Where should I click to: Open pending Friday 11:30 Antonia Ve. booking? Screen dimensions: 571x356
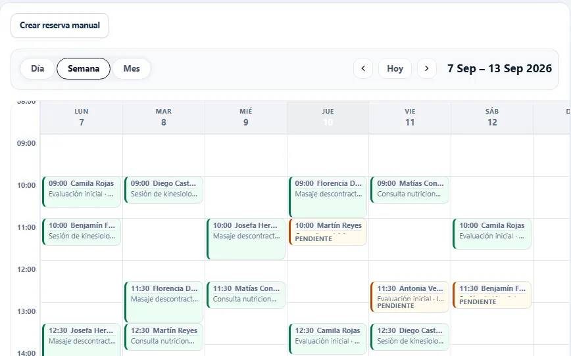pos(410,297)
